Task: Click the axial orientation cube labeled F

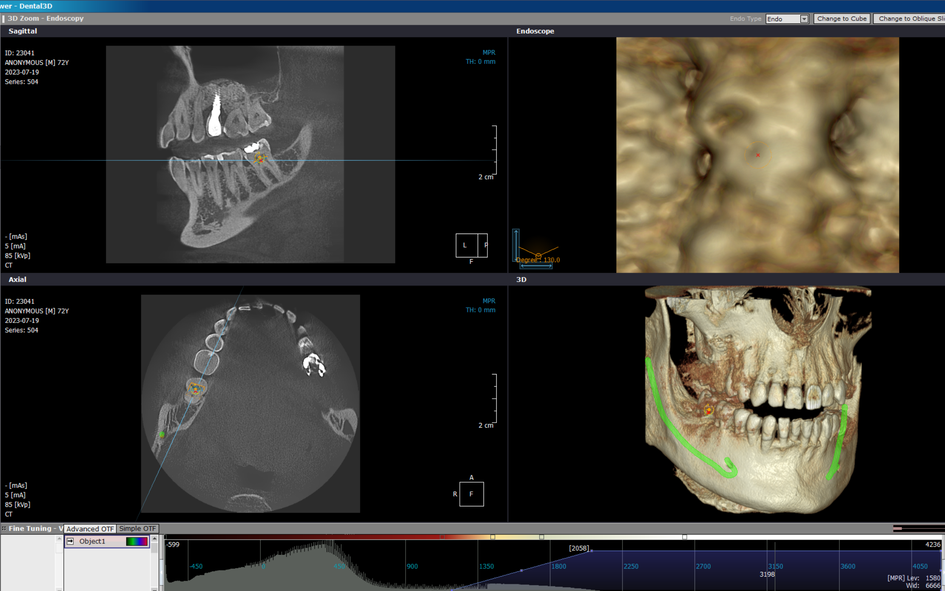Action: coord(471,494)
